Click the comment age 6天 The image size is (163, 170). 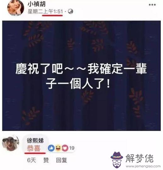pyautogui.click(x=31, y=160)
